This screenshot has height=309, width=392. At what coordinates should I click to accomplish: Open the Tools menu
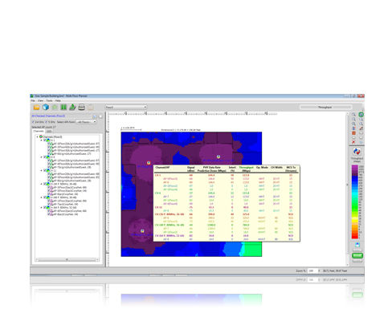coord(49,100)
